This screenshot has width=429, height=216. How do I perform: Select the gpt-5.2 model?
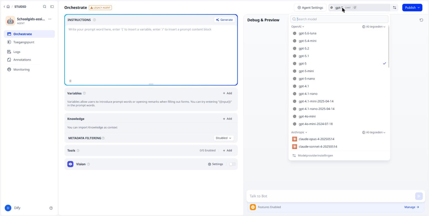339,48
